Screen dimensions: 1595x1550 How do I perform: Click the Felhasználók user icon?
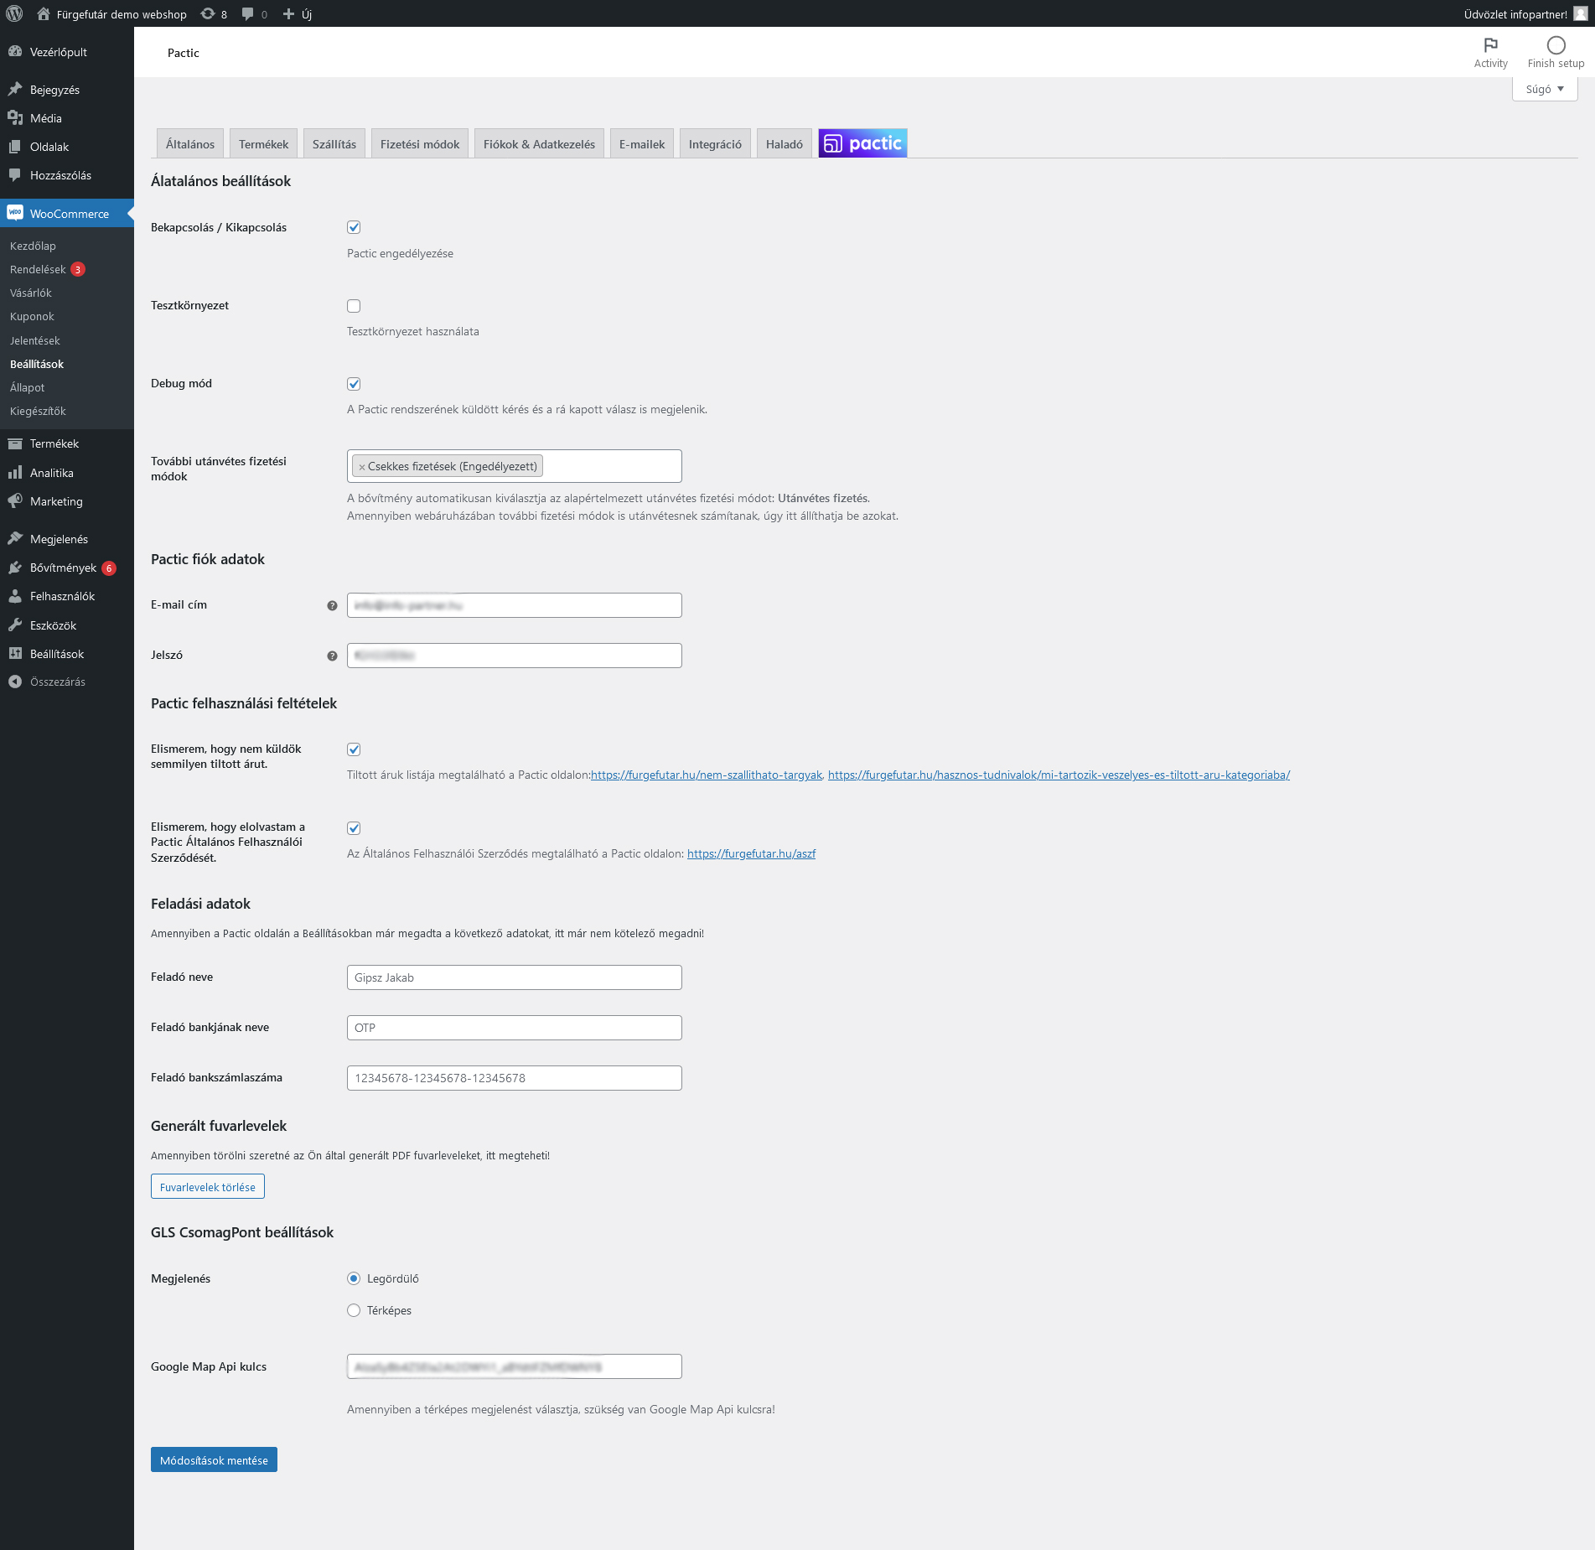click(x=15, y=596)
